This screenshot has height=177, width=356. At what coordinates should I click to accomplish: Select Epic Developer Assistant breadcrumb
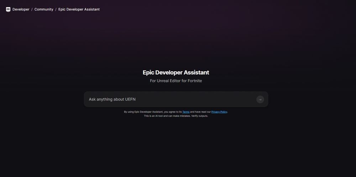(x=79, y=9)
